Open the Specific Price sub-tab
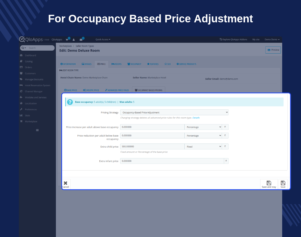301x237 pixels. tap(91, 90)
